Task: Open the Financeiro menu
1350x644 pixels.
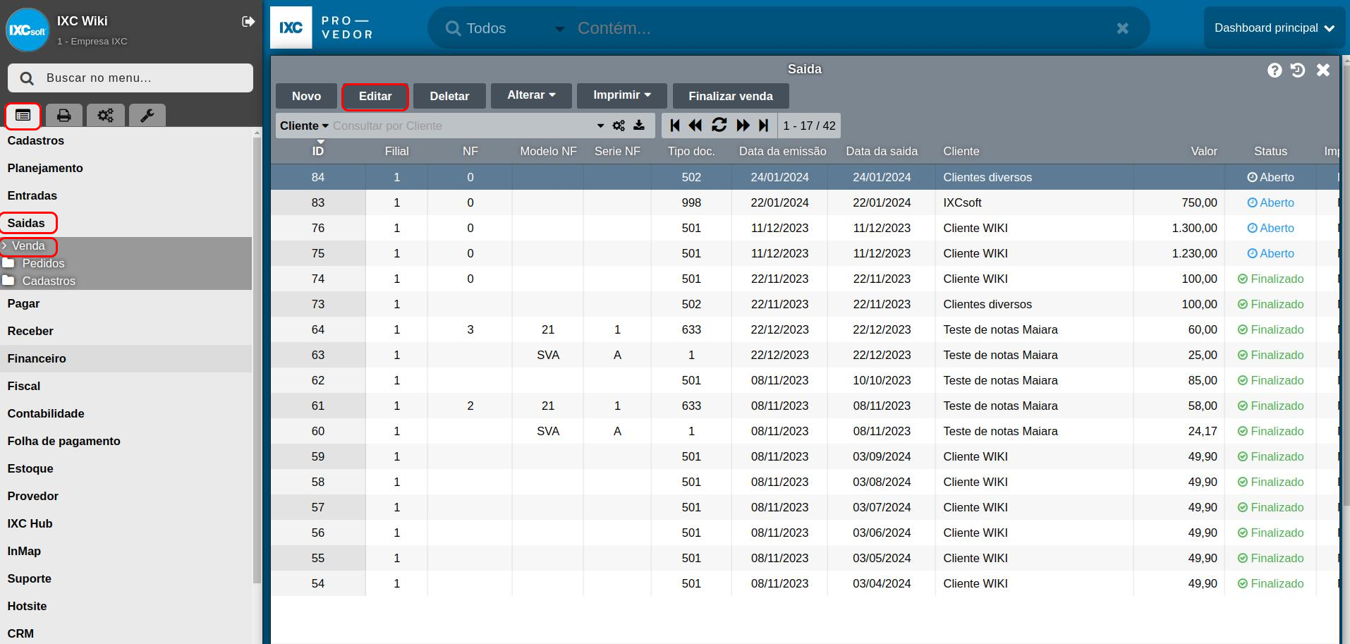Action: pos(37,358)
